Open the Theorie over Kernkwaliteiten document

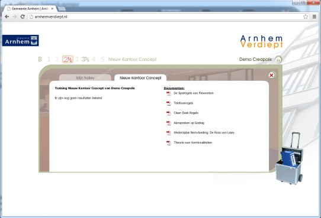(193, 142)
